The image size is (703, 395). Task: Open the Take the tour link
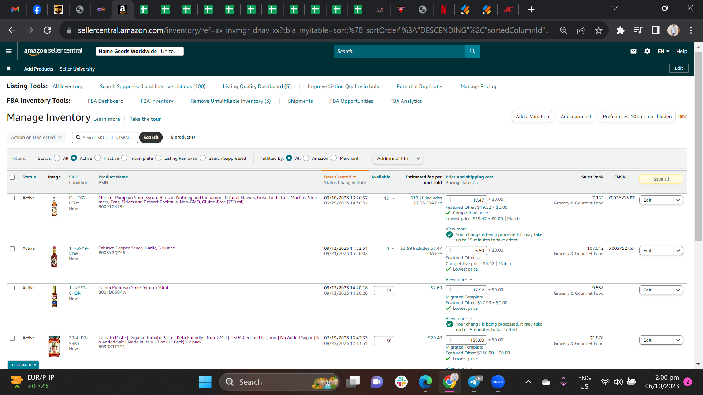pyautogui.click(x=145, y=119)
